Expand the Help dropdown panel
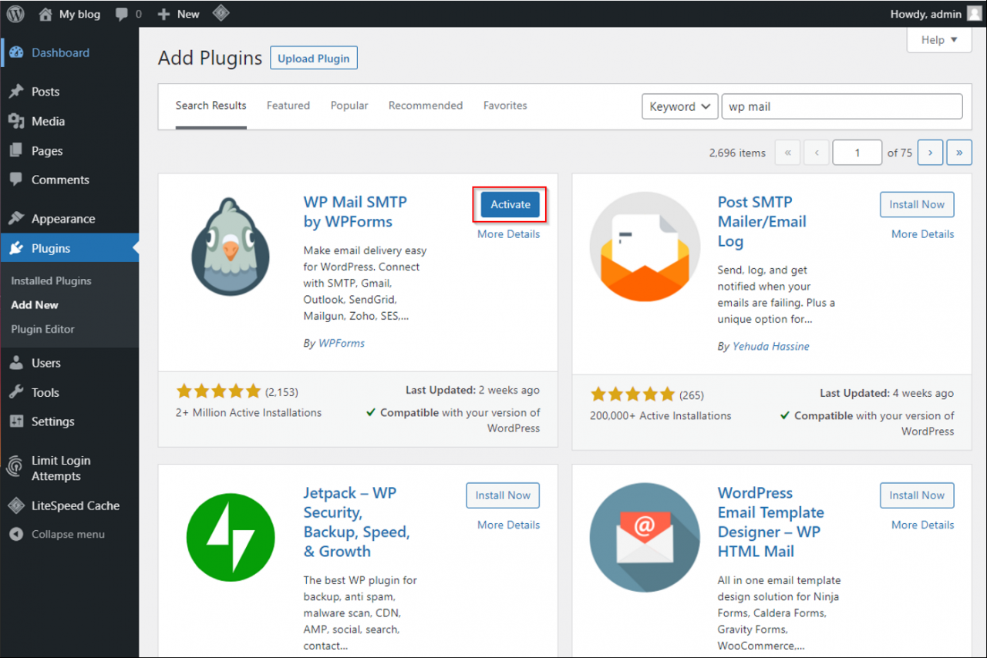 point(938,40)
